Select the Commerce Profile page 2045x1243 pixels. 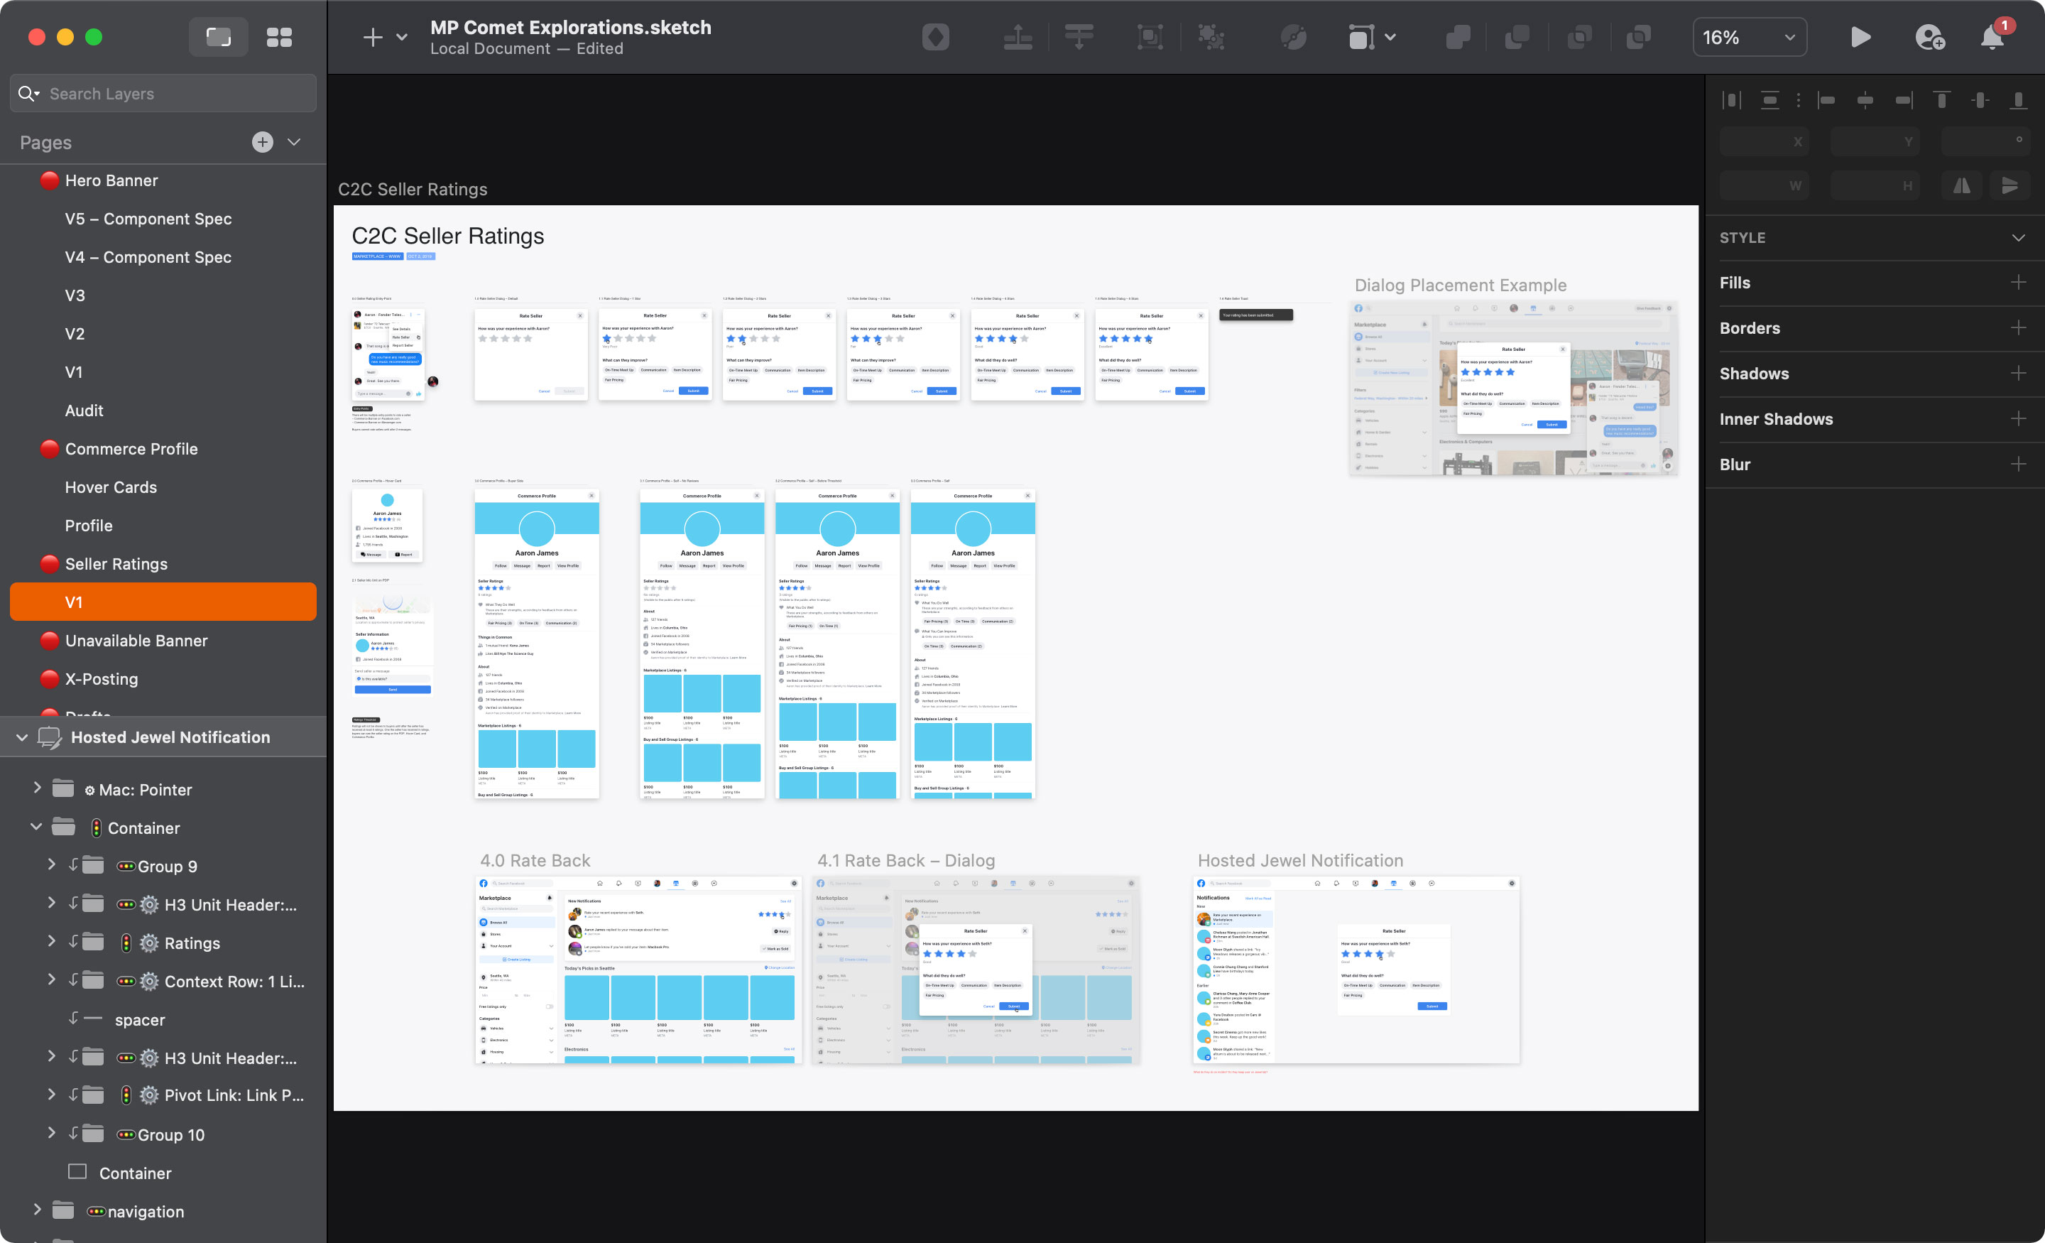click(x=131, y=449)
